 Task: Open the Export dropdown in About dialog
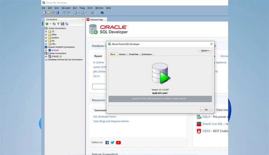205,51
